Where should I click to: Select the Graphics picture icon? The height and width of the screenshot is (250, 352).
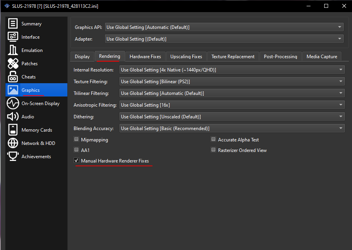(x=13, y=90)
